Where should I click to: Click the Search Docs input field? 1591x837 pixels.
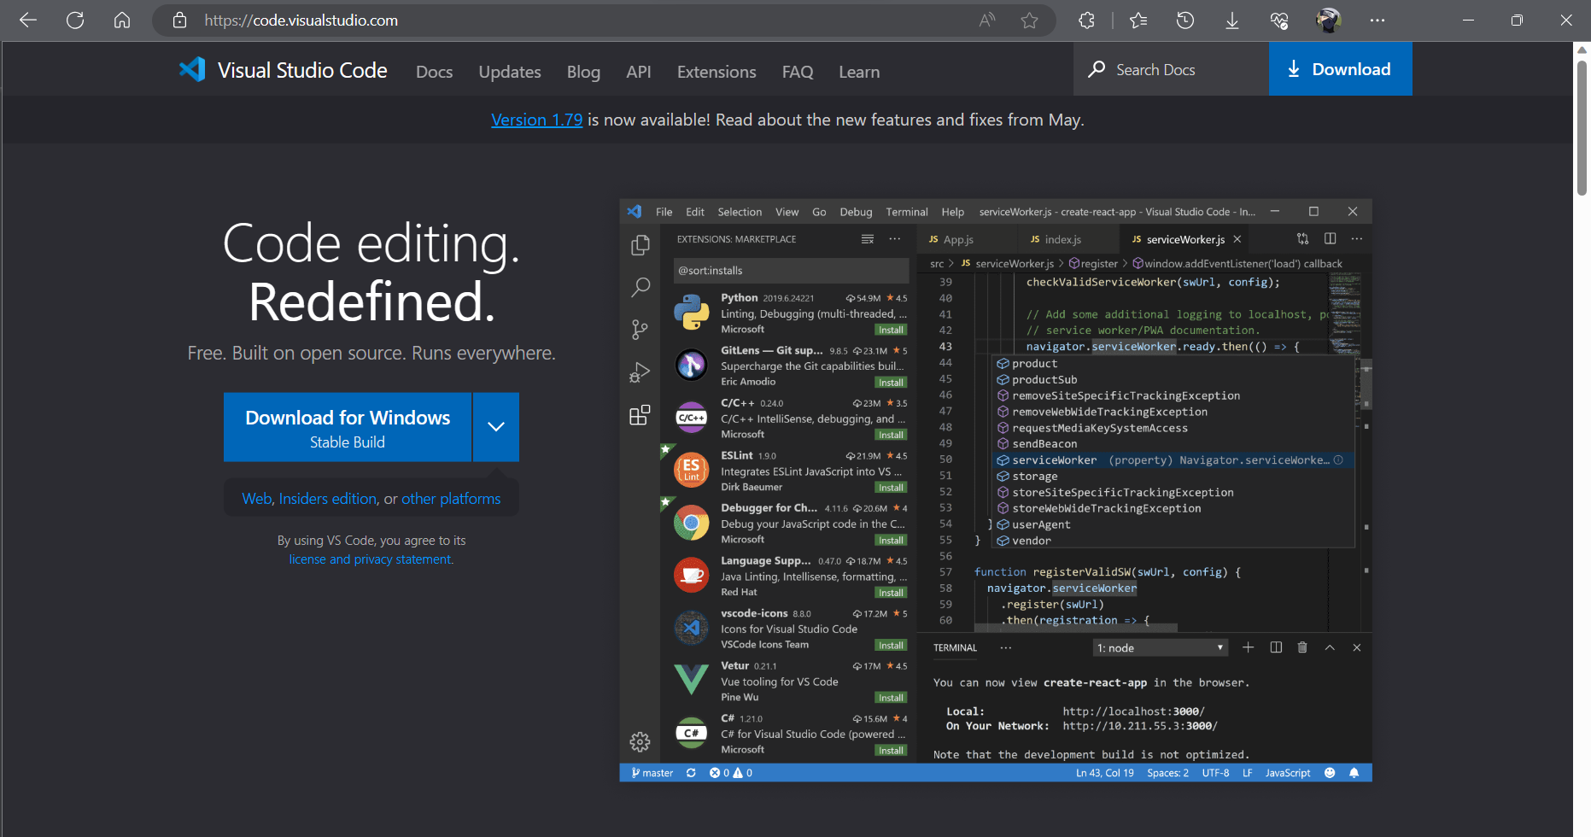[1171, 69]
